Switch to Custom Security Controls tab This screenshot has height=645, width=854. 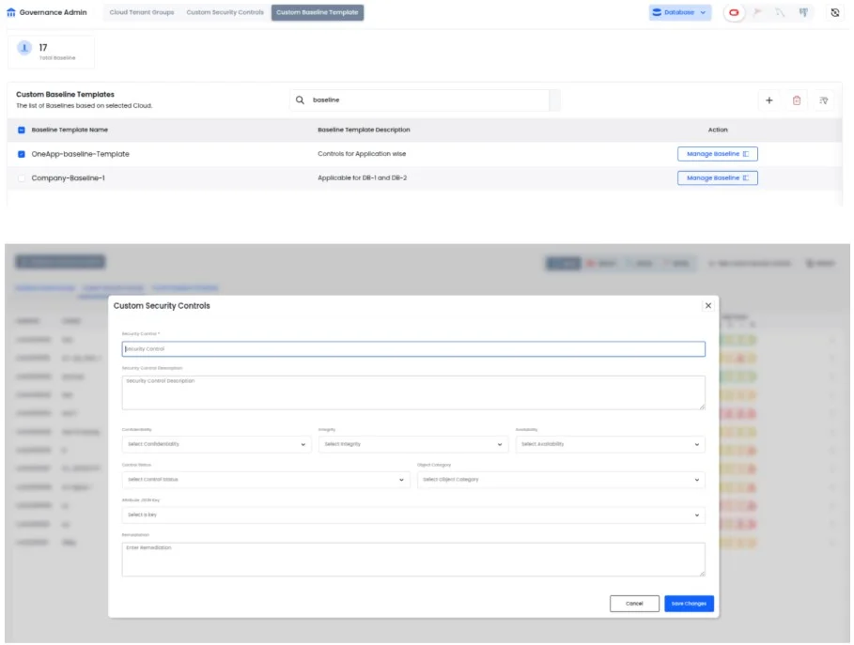click(225, 13)
